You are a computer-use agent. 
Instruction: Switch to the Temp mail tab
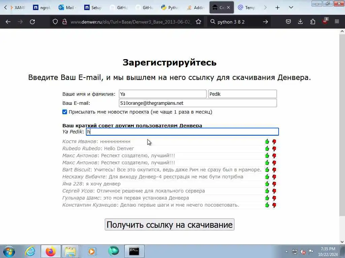coord(247,7)
